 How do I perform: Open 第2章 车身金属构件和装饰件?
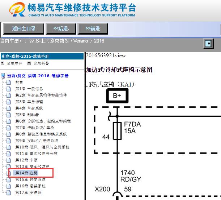tap(41, 95)
